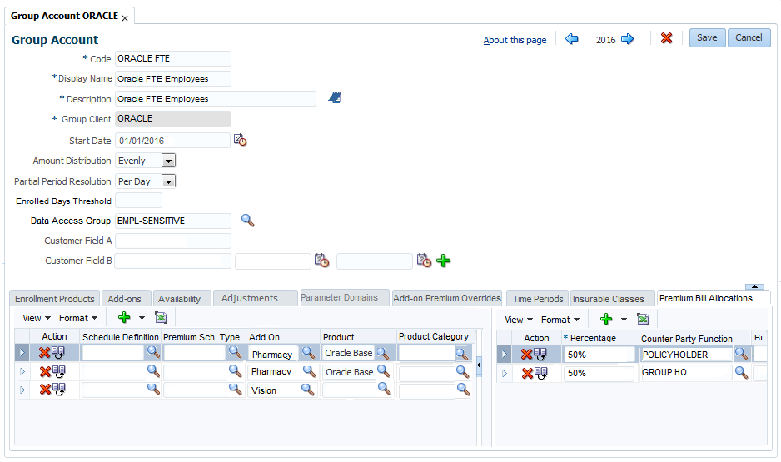
Task: Open View menu in Premium Bill Allocations
Action: point(519,320)
